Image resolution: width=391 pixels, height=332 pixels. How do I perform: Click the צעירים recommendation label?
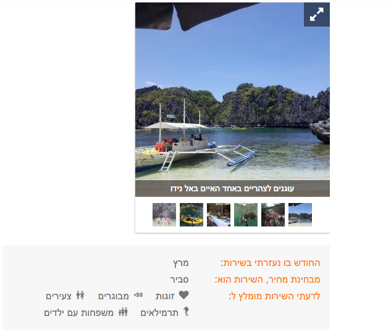click(59, 296)
